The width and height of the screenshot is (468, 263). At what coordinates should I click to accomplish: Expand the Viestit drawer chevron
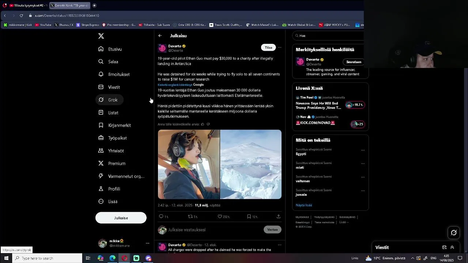[452, 247]
